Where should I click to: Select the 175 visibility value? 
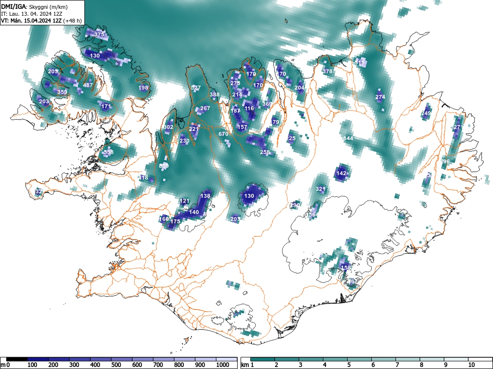point(175,221)
